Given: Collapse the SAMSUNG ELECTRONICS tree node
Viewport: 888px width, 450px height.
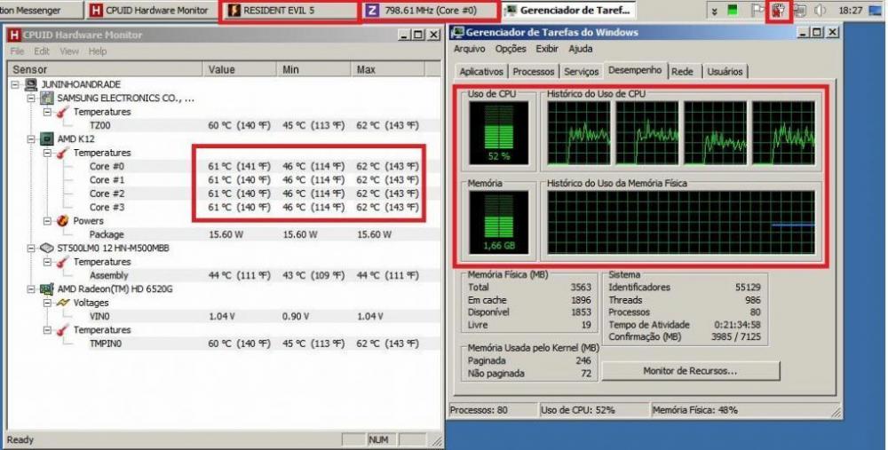Looking at the screenshot, I should 31,98.
